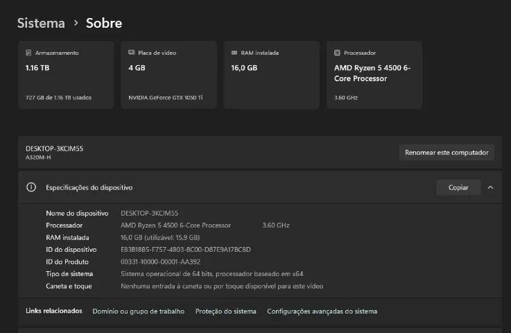The image size is (511, 333).
Task: Click '16,0 GB (utilizável: 15,9 GB)' value
Action: [x=160, y=237]
